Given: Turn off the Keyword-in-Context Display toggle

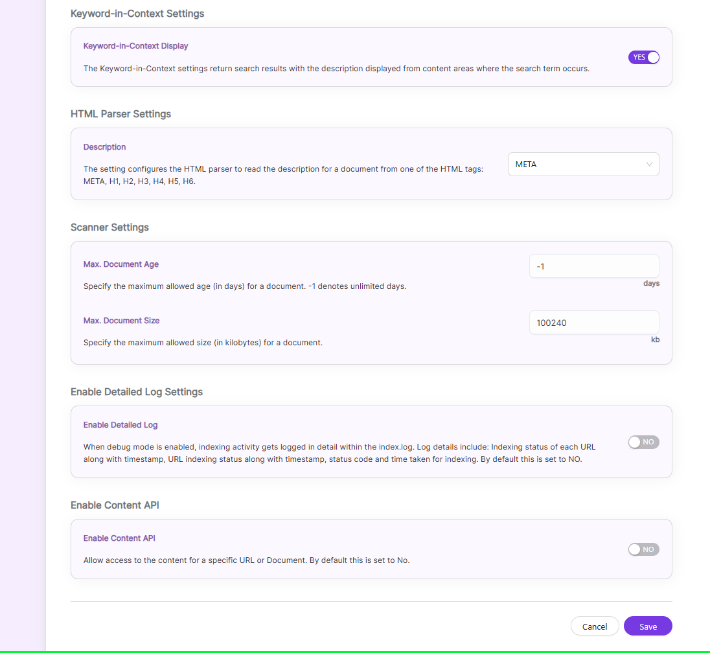Looking at the screenshot, I should [643, 58].
